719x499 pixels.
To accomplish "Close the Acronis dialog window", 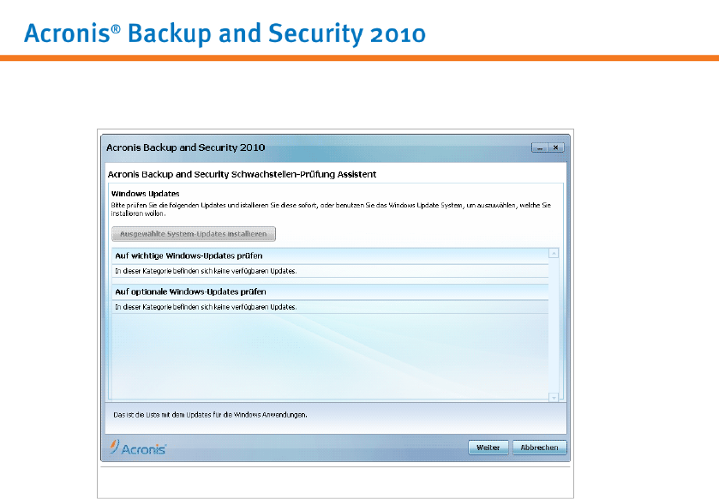I will (556, 147).
